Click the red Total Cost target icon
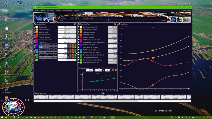This screenshot has height=119, width=212. pyautogui.click(x=81, y=37)
